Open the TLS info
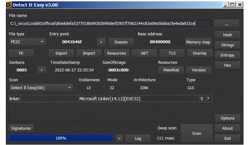 [172, 53]
